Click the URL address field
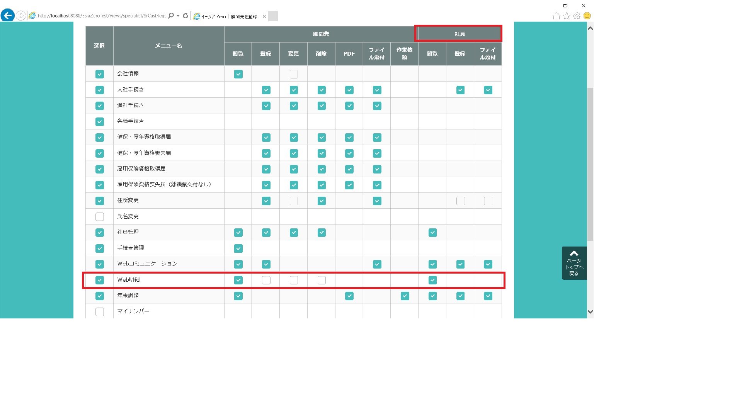Image resolution: width=742 pixels, height=398 pixels. point(101,16)
